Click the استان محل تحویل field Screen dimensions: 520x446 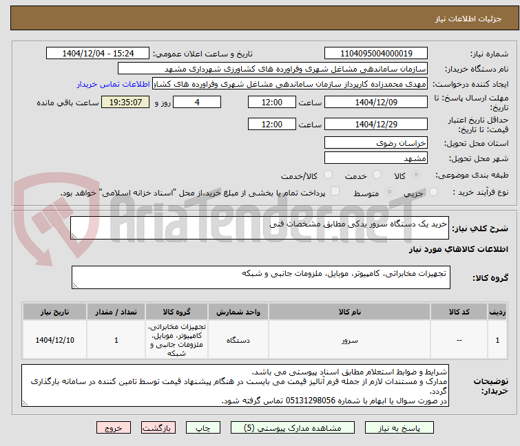point(376,142)
